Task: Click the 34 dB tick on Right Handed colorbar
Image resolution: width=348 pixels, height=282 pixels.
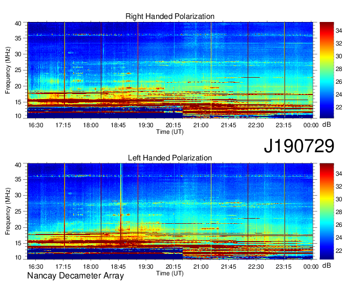Action: tap(339, 31)
